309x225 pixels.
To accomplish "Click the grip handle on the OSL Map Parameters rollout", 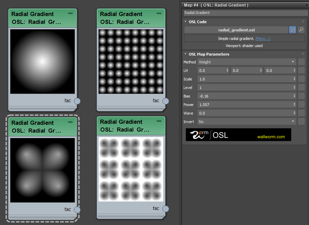I will pyautogui.click(x=303, y=54).
